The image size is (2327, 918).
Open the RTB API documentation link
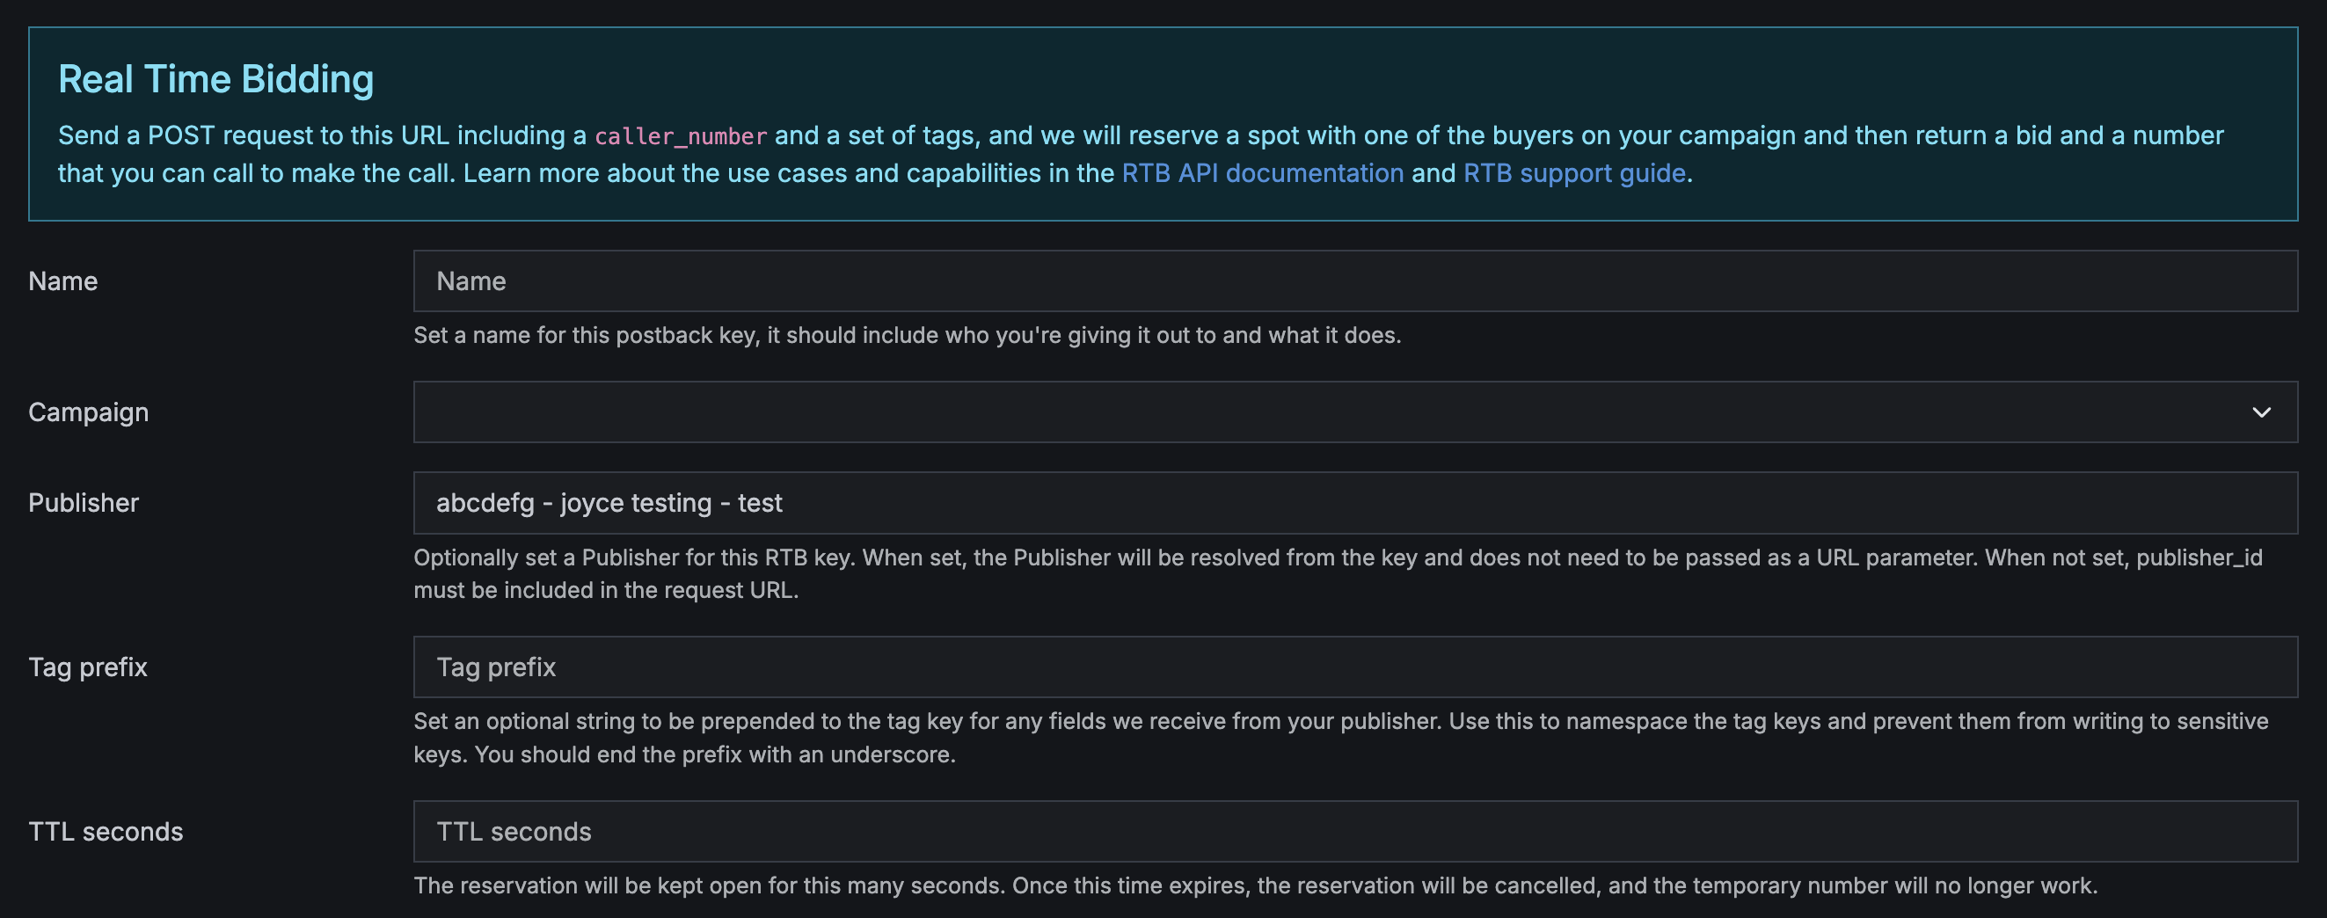[x=1262, y=172]
